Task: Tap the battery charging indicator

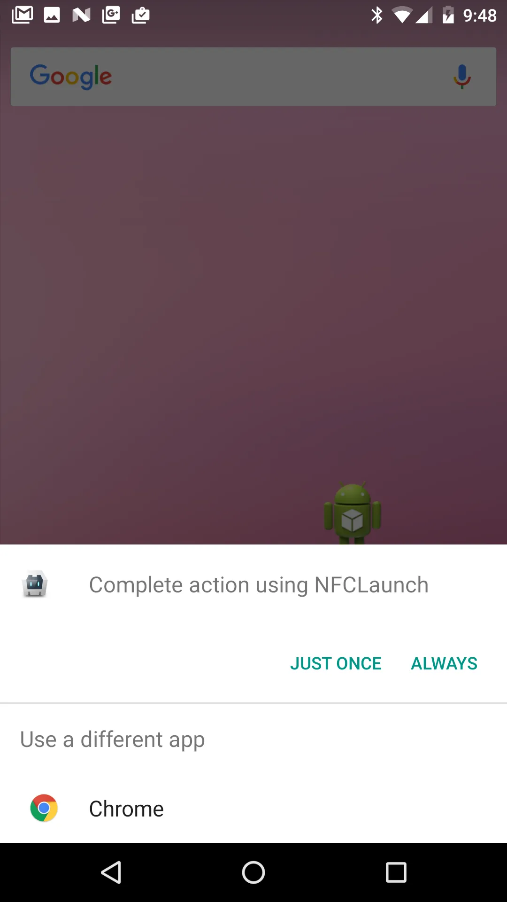Action: click(x=448, y=15)
